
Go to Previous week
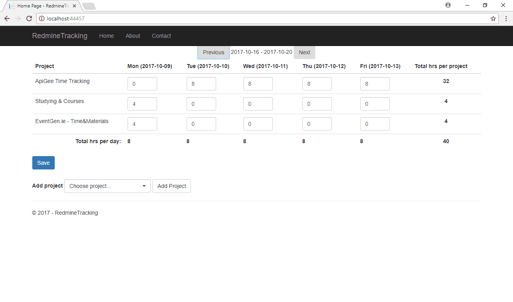213,52
